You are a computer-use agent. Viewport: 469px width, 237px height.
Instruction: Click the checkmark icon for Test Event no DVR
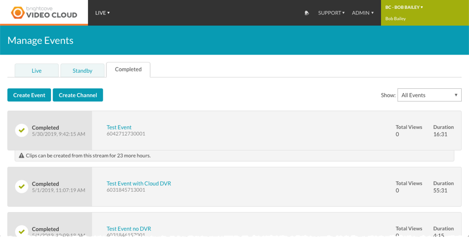point(21,231)
